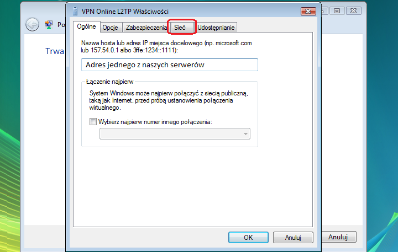Switch to the Opcje tab
Image resolution: width=398 pixels, height=252 pixels.
[111, 28]
